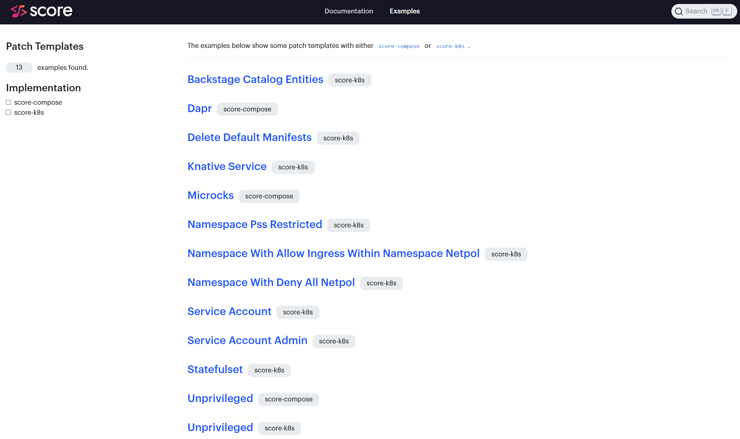Image resolution: width=740 pixels, height=439 pixels.
Task: Open the Statefulset example
Action: pyautogui.click(x=215, y=369)
